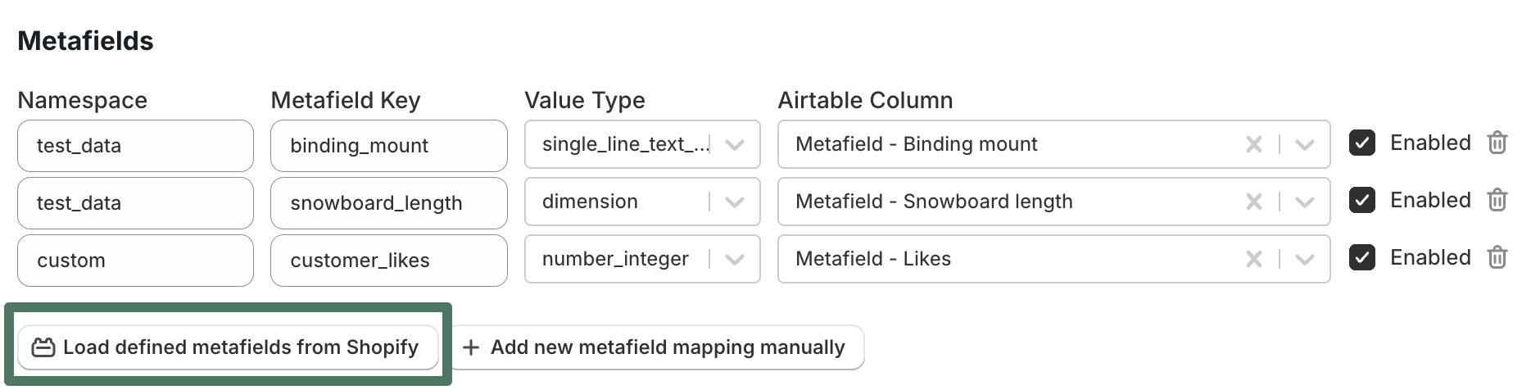This screenshot has height=390, width=1522.
Task: Focus the snowboard_length key input
Action: [x=388, y=203]
